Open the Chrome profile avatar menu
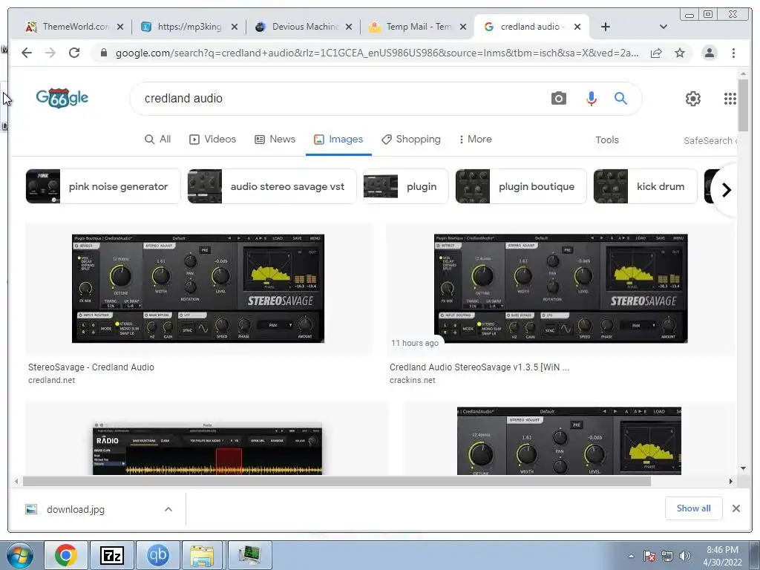 709,53
